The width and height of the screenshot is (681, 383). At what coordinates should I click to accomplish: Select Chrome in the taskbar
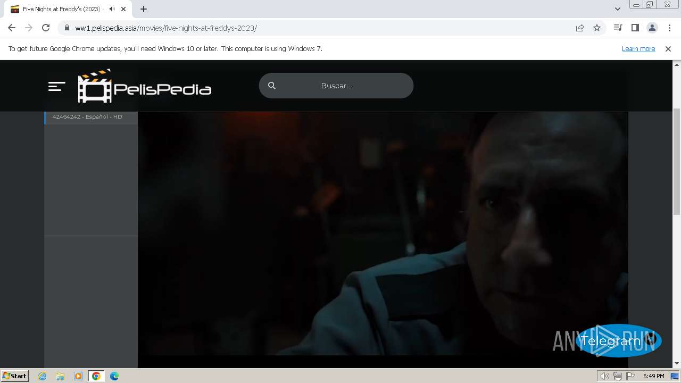(96, 376)
